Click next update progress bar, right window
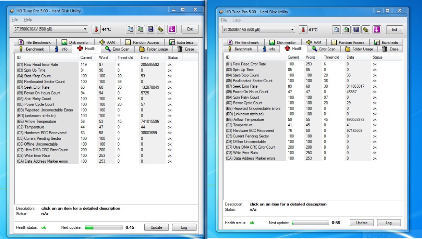Image resolution: width=422 pixels, height=239 pixels. tap(310, 223)
